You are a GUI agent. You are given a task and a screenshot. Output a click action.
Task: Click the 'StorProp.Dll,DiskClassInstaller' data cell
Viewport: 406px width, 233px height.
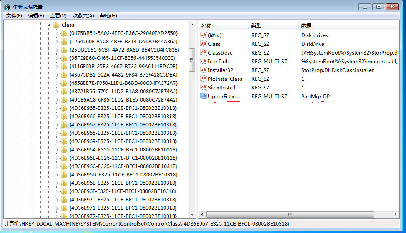[x=337, y=70]
